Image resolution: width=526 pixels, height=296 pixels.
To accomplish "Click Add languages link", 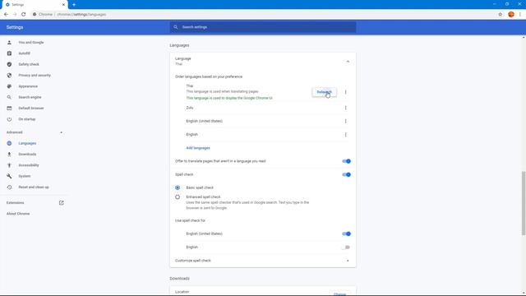I will click(x=198, y=148).
